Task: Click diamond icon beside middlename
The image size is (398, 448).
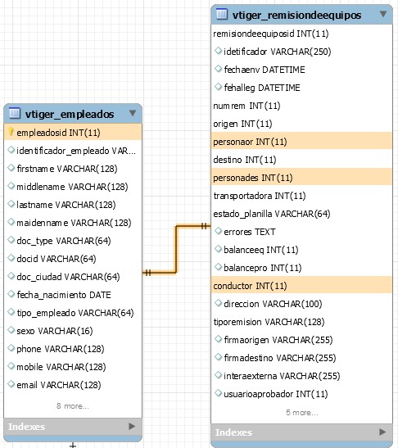Action: tap(11, 186)
